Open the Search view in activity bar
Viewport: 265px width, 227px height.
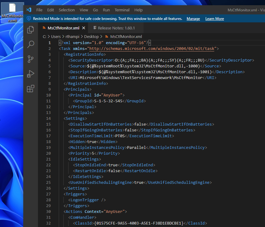31,44
